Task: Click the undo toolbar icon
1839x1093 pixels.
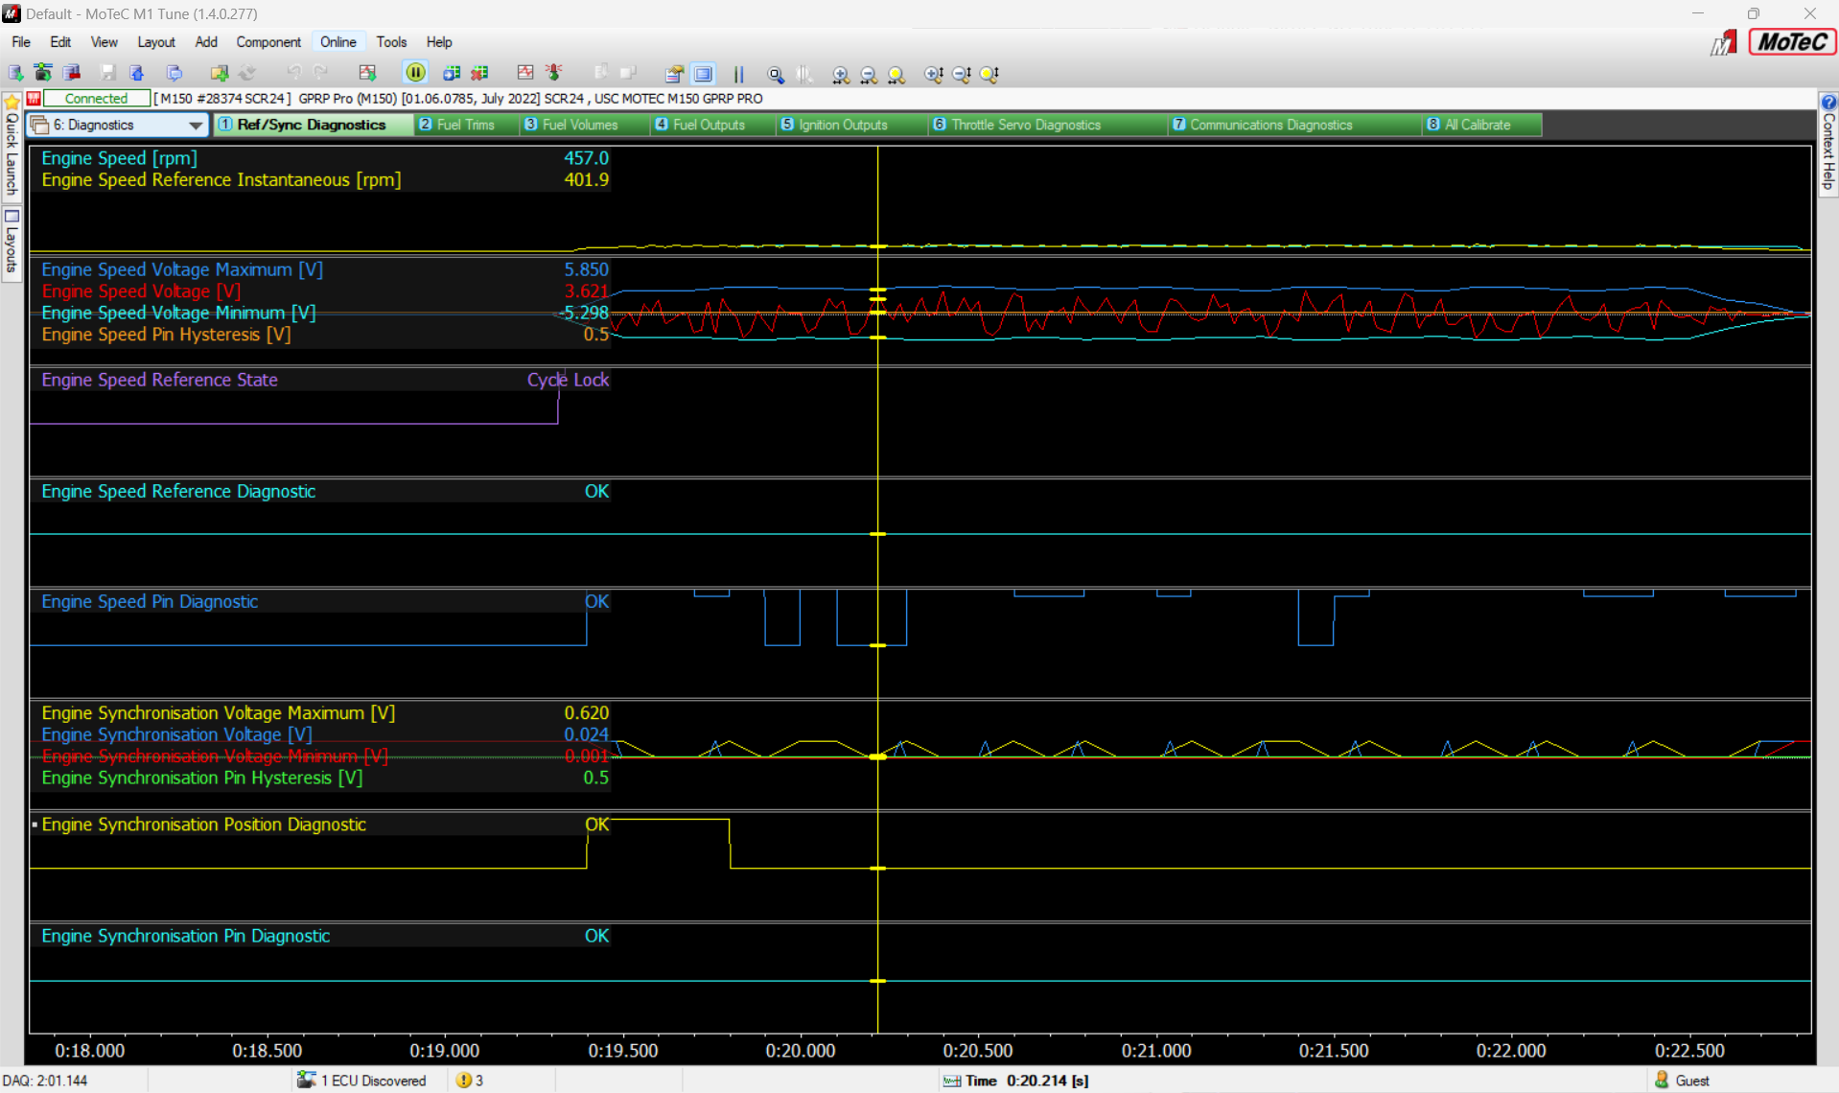Action: pyautogui.click(x=293, y=74)
